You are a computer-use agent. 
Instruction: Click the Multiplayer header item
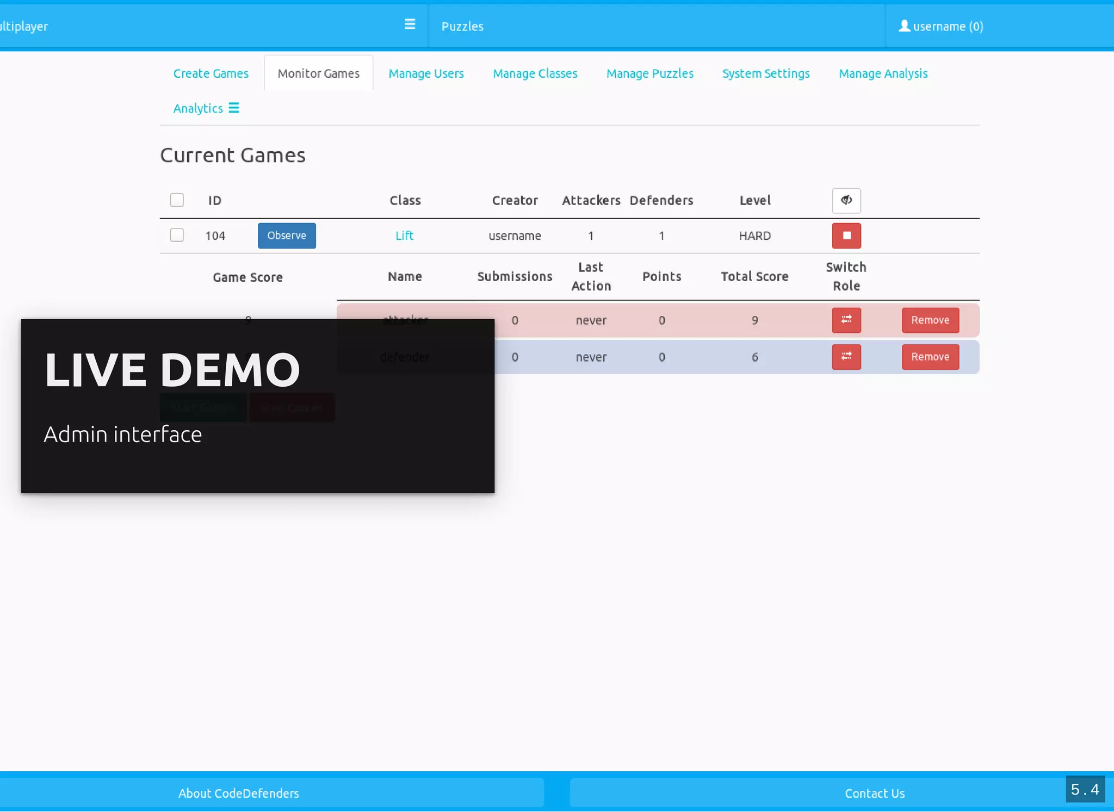(x=24, y=26)
